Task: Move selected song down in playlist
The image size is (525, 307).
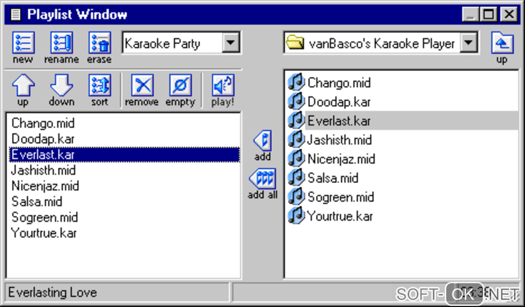Action: point(62,85)
